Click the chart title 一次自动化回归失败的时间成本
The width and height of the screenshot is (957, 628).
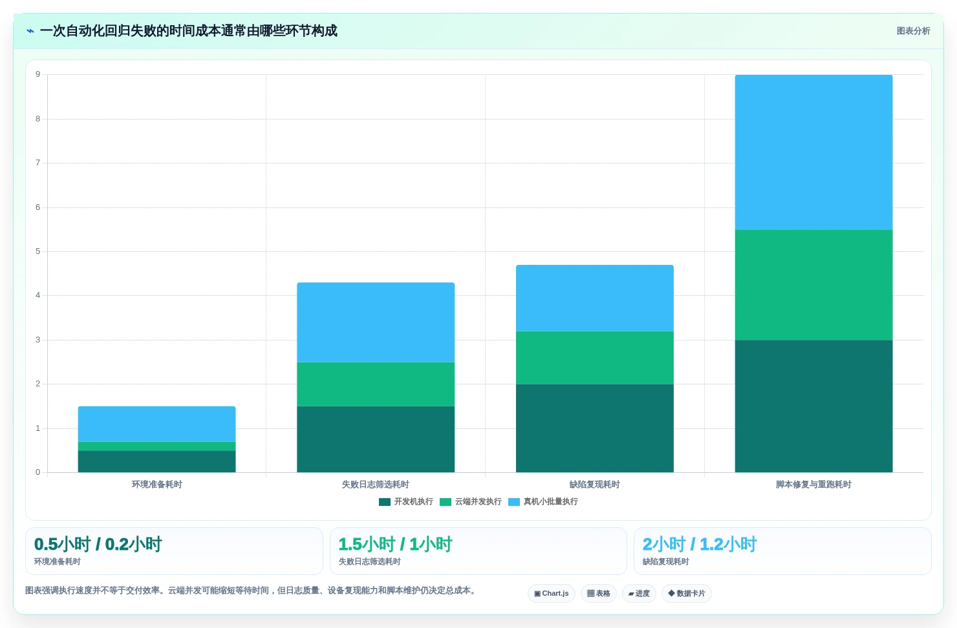tap(188, 31)
